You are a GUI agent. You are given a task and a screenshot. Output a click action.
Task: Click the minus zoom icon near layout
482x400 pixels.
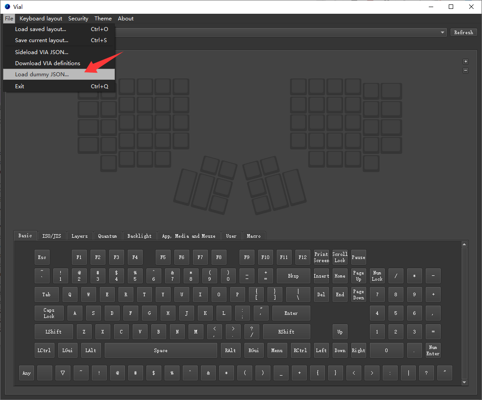tap(466, 70)
